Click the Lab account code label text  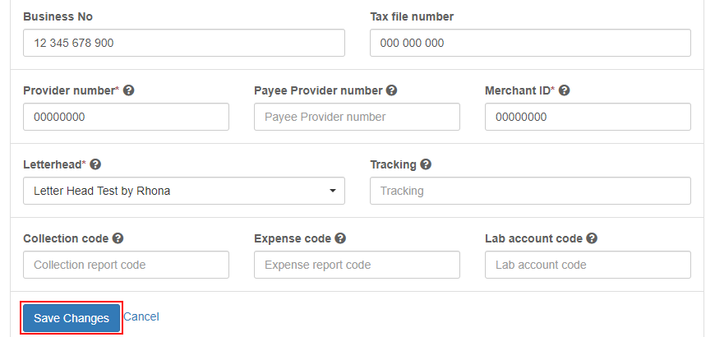pyautogui.click(x=533, y=238)
